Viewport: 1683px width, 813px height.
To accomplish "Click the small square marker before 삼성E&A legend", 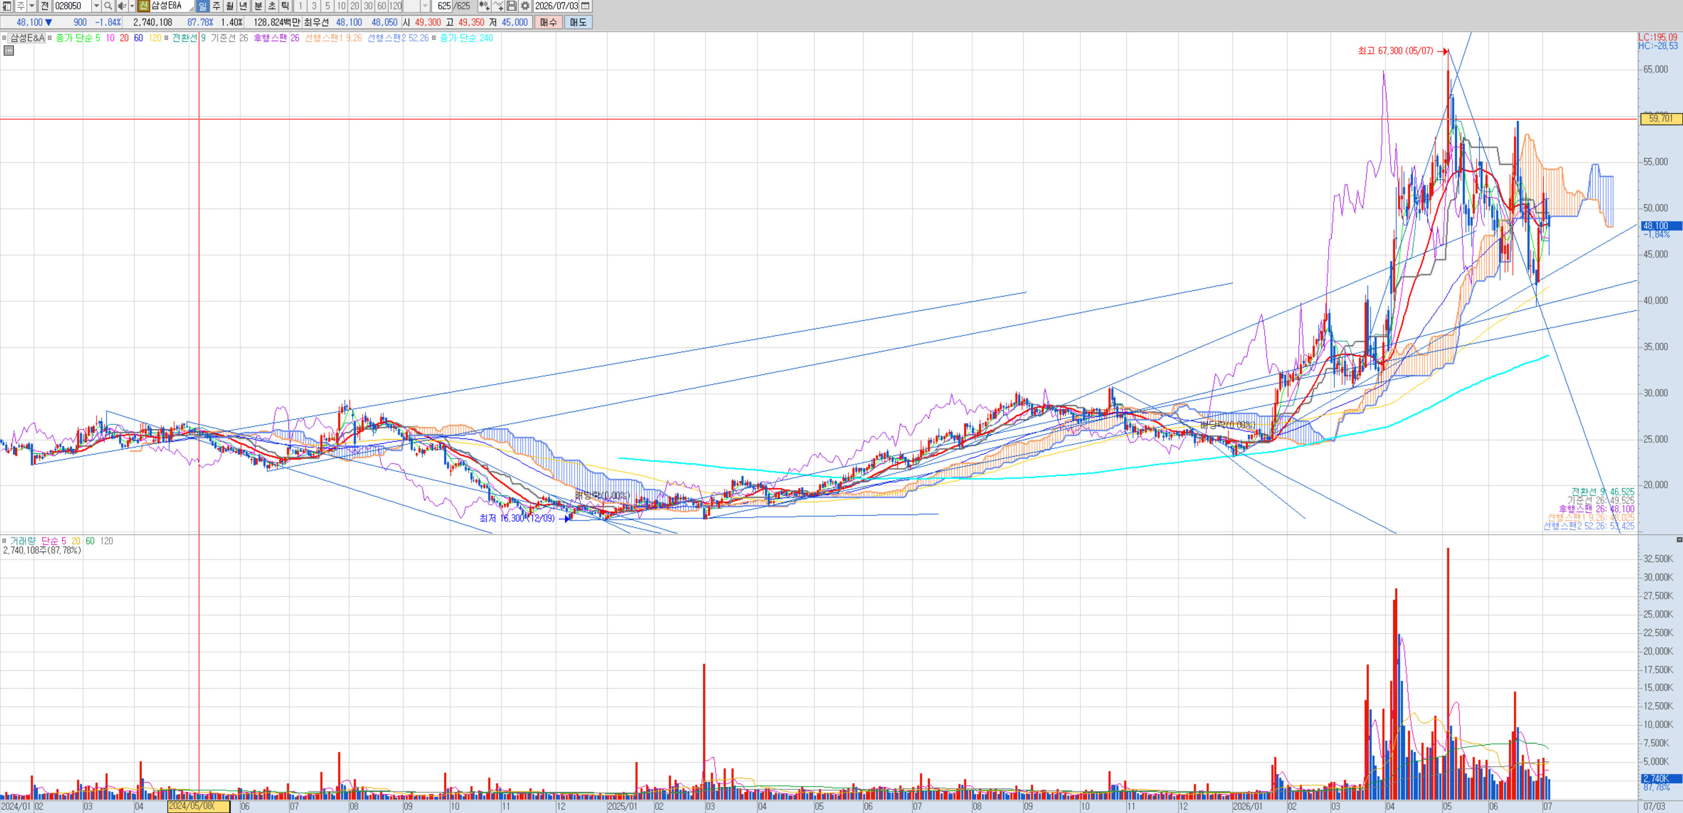I will coord(4,38).
